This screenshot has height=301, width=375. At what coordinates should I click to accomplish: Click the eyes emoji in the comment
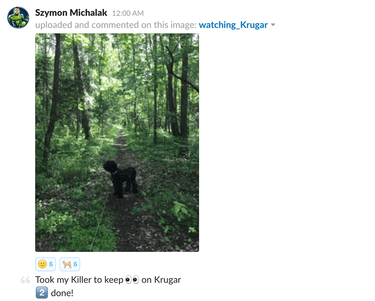pos(132,280)
